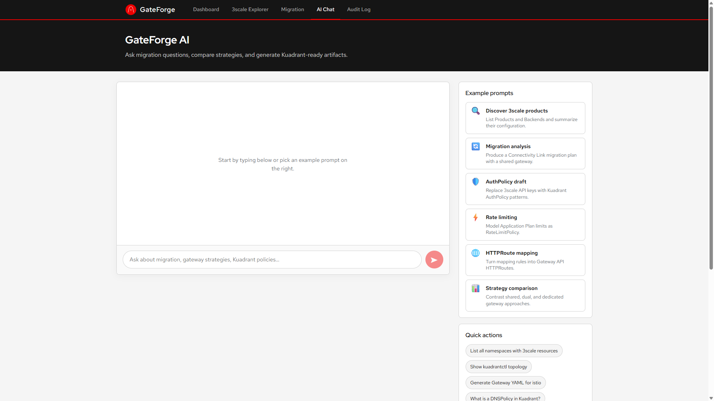Select the AI Chat navigation item

point(325,9)
